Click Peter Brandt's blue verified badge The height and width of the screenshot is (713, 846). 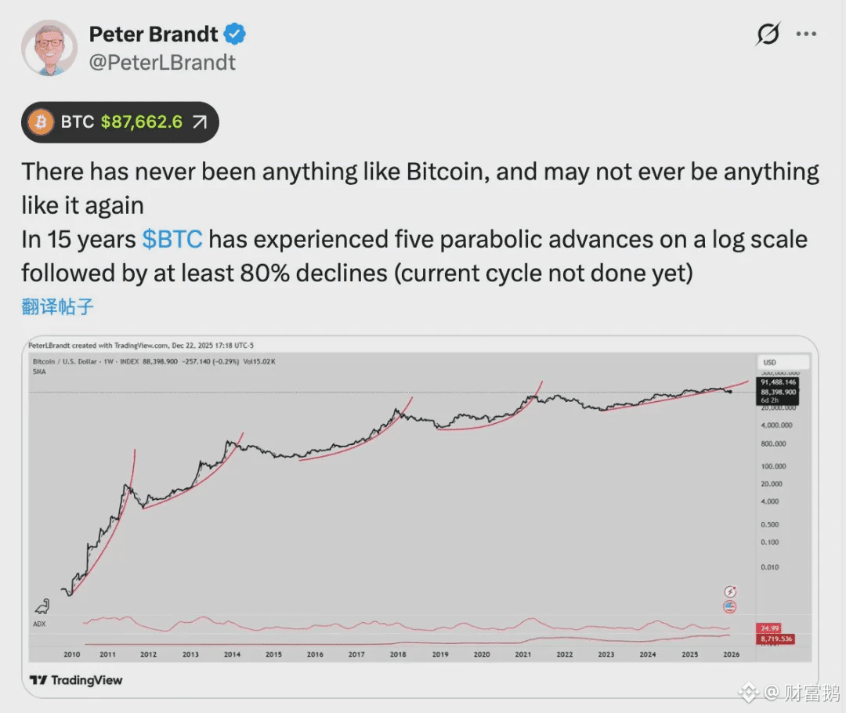(x=234, y=34)
